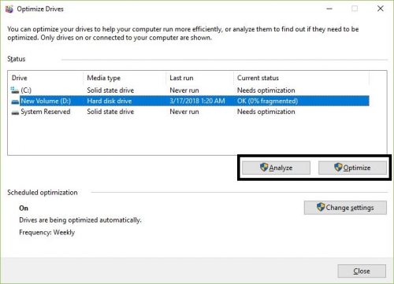The image size is (394, 284).
Task: Open Change settings for scheduled optimization
Action: point(345,208)
